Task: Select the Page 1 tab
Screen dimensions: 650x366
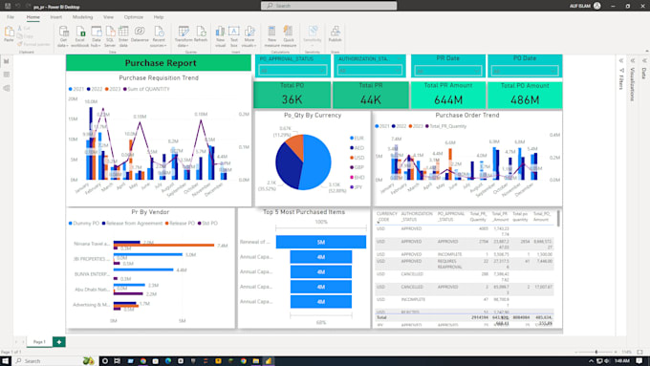Action: pos(39,342)
